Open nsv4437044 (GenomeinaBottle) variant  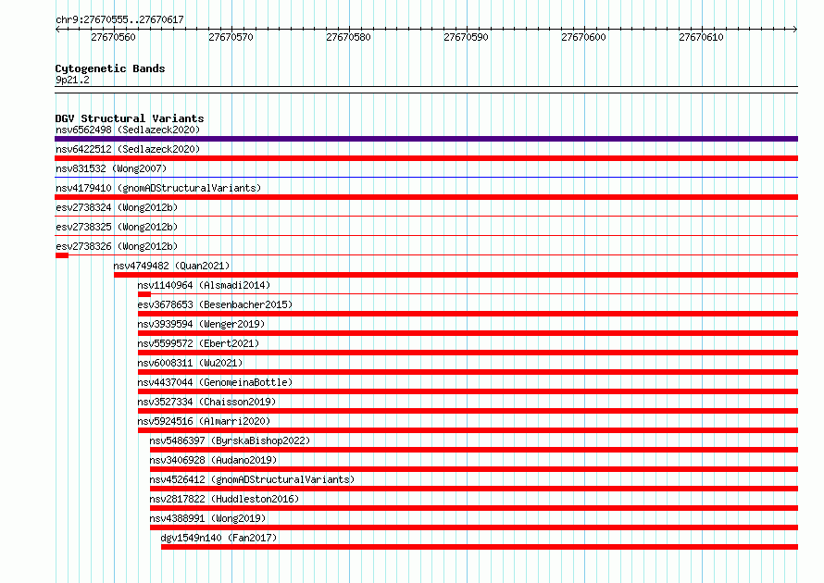pos(215,382)
